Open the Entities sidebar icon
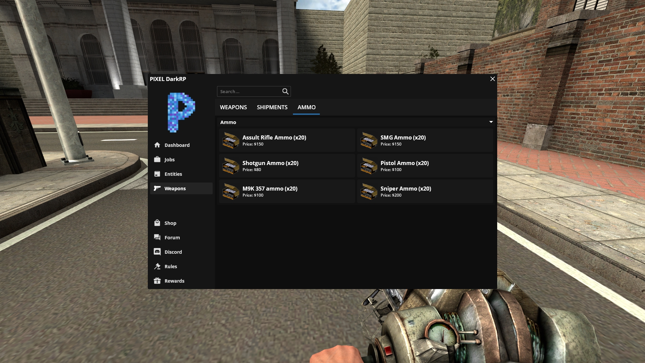The height and width of the screenshot is (363, 645). [157, 174]
